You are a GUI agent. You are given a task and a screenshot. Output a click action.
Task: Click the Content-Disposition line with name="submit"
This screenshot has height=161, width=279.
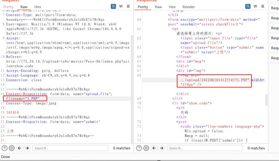pyautogui.click(x=53, y=122)
